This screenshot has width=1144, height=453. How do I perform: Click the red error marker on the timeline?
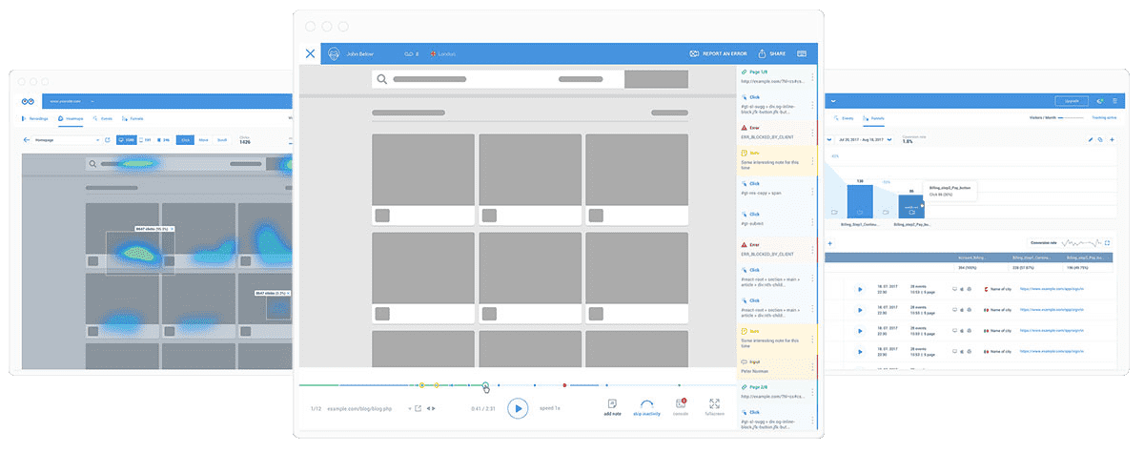(564, 385)
